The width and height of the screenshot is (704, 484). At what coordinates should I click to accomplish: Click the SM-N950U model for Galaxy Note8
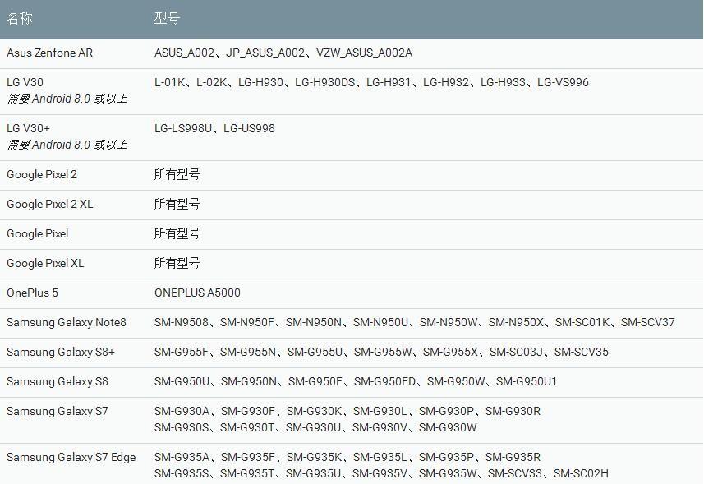(382, 322)
